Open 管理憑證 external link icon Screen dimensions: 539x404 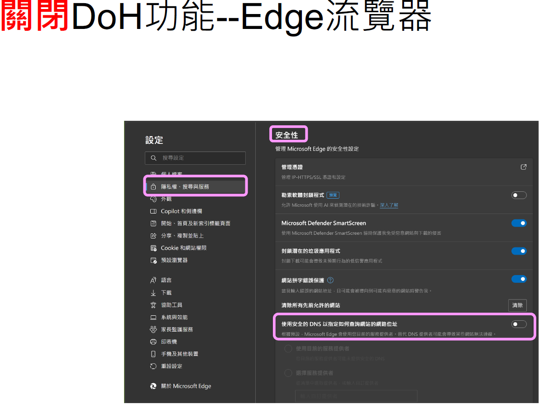coord(524,167)
